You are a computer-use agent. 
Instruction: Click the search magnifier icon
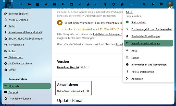coord(144,4)
